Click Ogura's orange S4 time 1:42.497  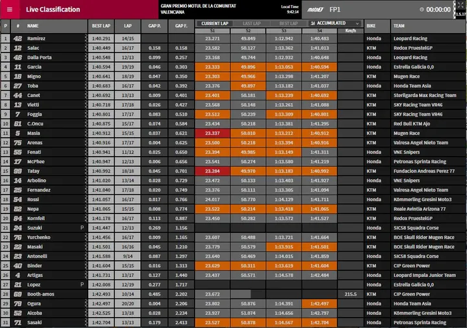click(319, 303)
